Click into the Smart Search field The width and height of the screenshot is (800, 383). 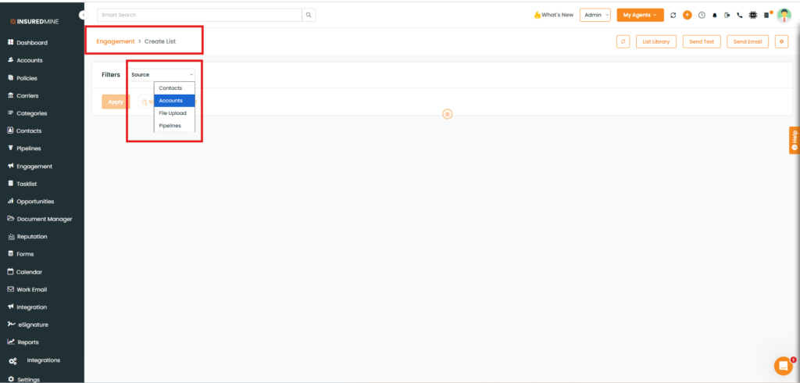click(x=199, y=15)
